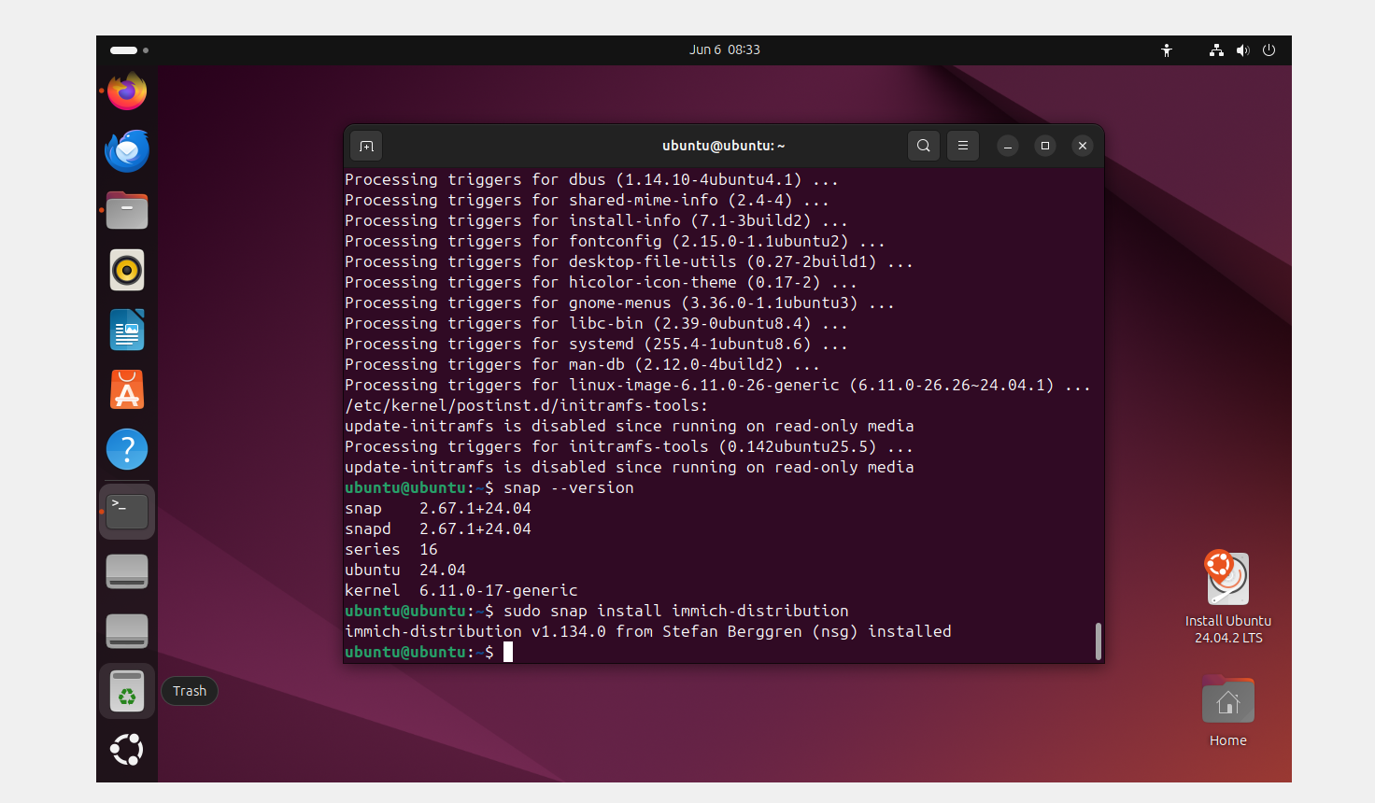Select the Terminal icon in the dock

[127, 512]
